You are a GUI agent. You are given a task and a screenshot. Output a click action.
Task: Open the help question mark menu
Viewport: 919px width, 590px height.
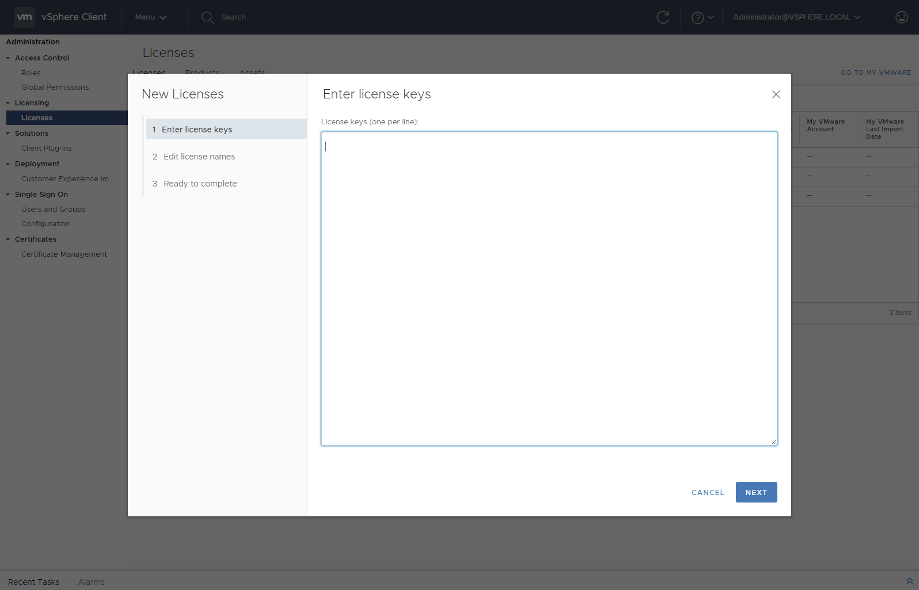point(701,17)
